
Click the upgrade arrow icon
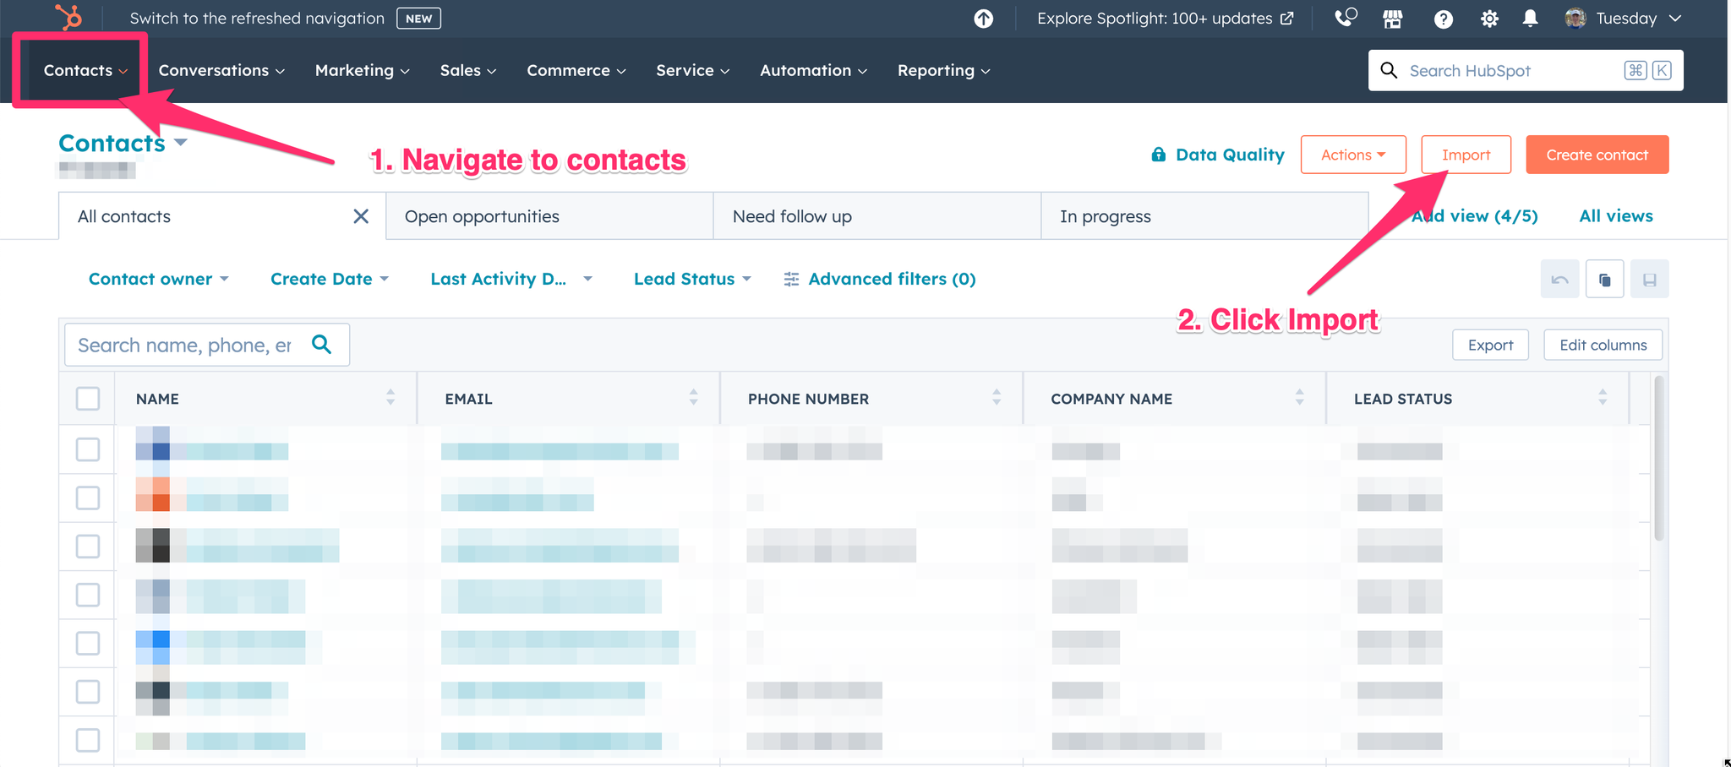(983, 19)
